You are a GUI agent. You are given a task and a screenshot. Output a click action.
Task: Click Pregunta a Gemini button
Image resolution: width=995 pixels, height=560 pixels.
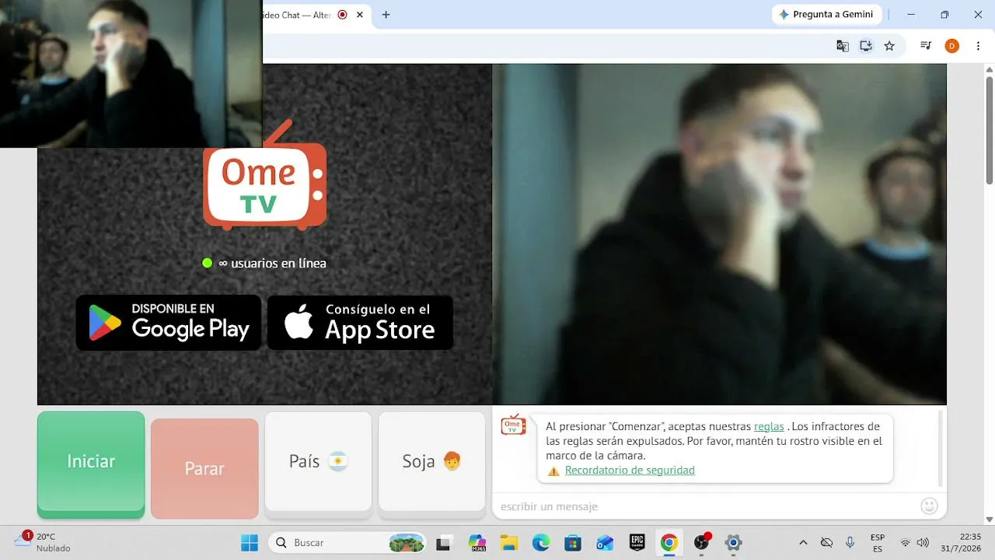pyautogui.click(x=826, y=15)
